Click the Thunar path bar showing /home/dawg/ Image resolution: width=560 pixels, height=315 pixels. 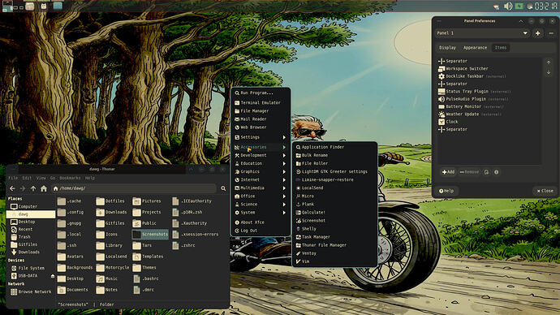[x=134, y=188]
